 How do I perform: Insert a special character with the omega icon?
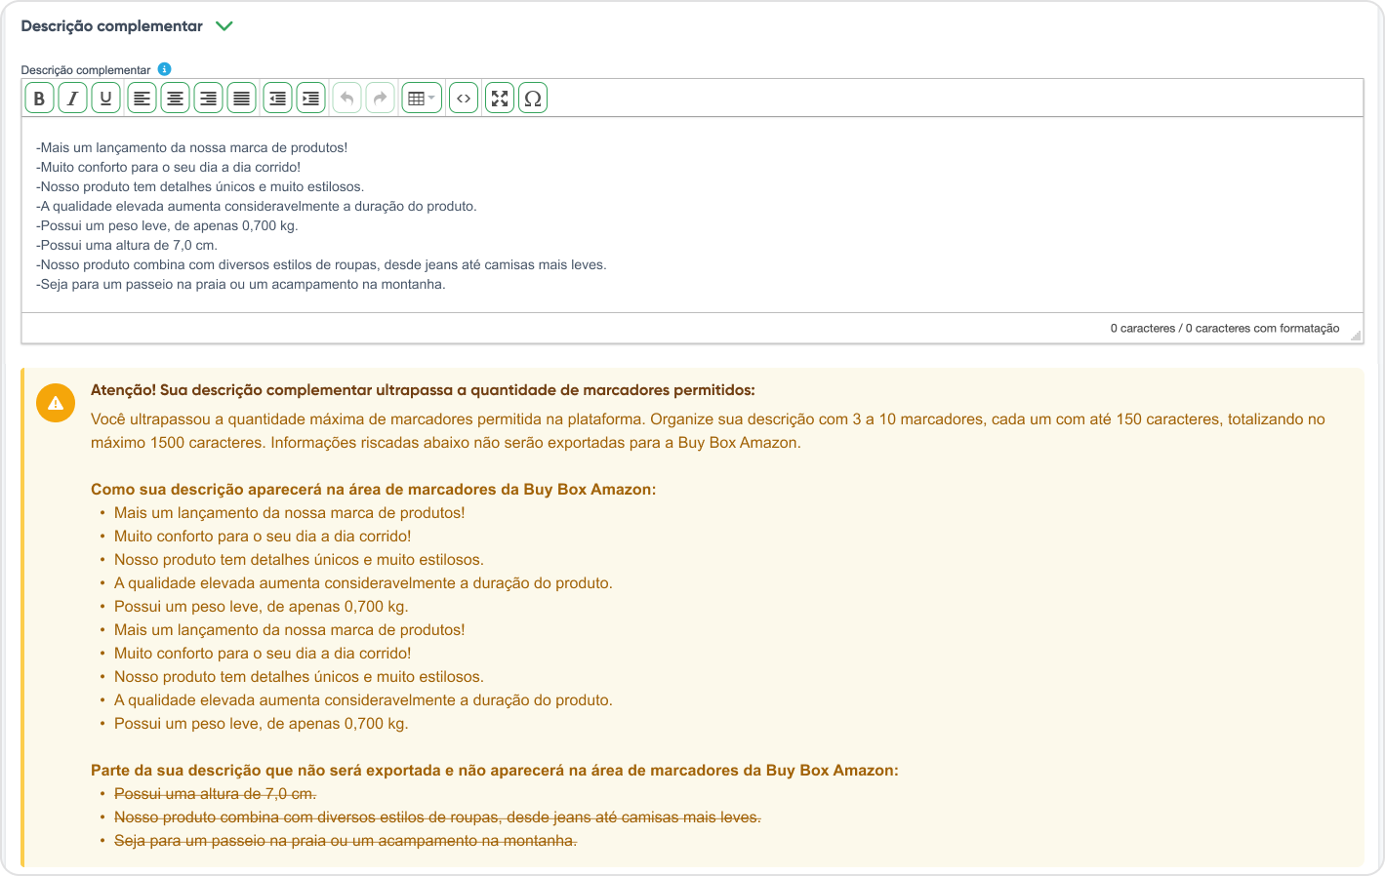(533, 99)
